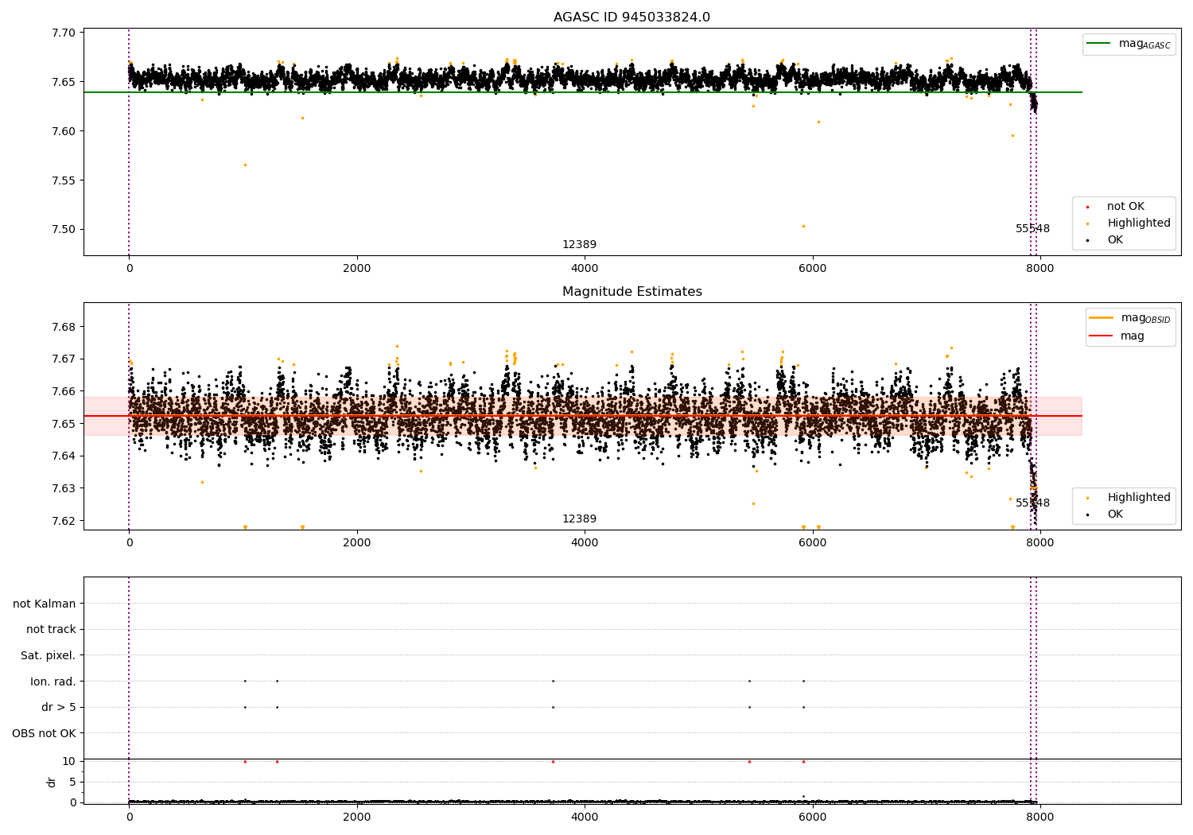Click red triangle nearest x=4000 in dr panel
The width and height of the screenshot is (1193, 835).
553,761
